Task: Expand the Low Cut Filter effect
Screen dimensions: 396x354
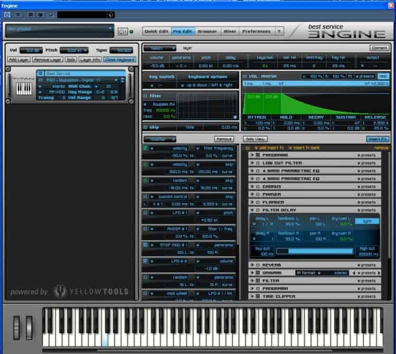Action: 252,163
